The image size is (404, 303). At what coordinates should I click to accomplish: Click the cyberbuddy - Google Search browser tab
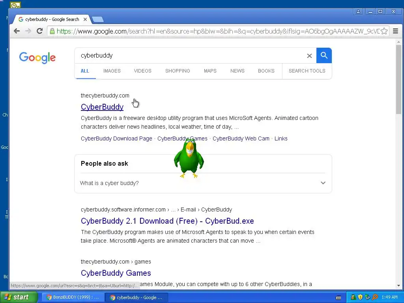pyautogui.click(x=52, y=19)
